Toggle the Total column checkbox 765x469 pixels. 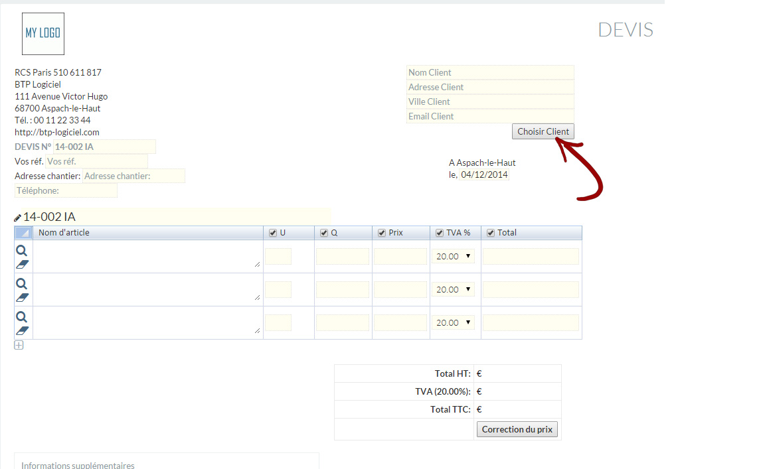coord(491,233)
